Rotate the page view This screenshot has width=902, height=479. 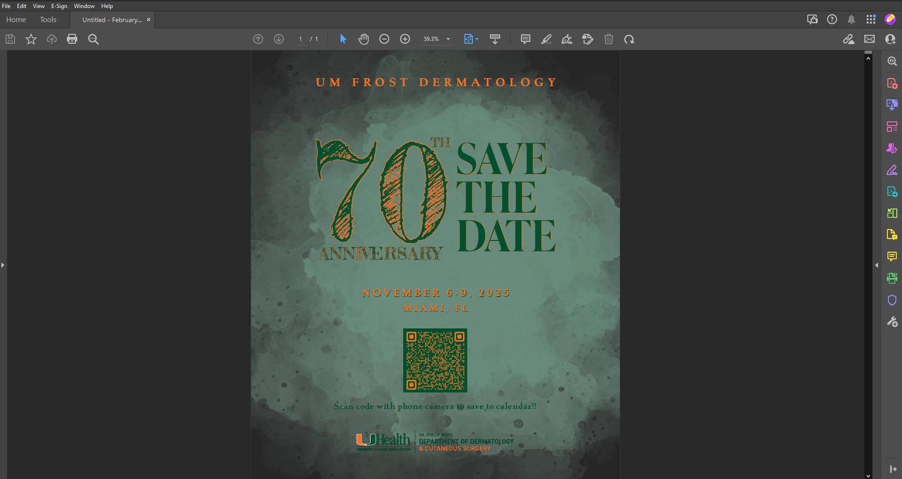click(629, 39)
